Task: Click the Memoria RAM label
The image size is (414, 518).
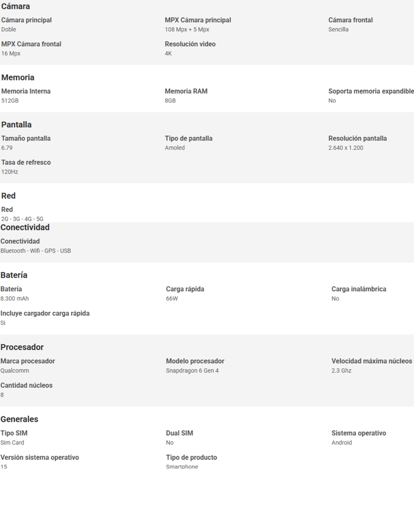Action: [x=186, y=91]
